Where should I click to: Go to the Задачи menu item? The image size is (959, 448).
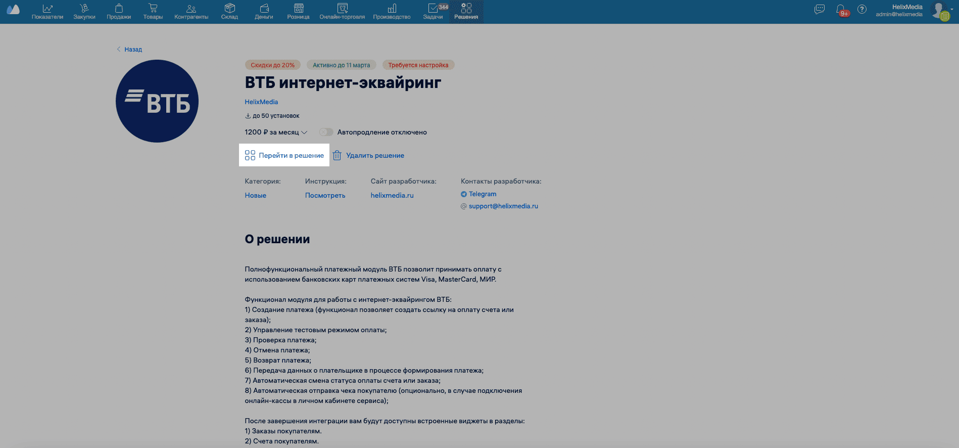(433, 12)
